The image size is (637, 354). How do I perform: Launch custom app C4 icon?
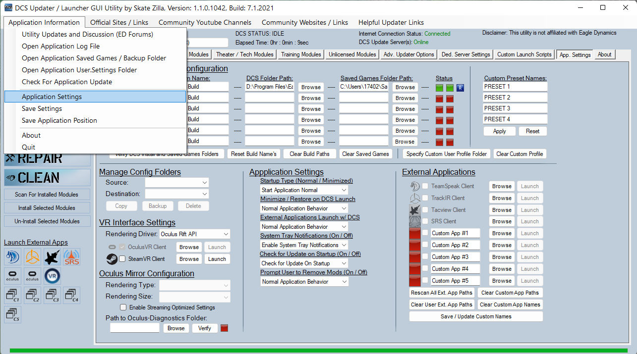[72, 296]
